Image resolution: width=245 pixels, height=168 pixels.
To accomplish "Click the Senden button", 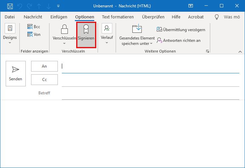I will pos(16,74).
